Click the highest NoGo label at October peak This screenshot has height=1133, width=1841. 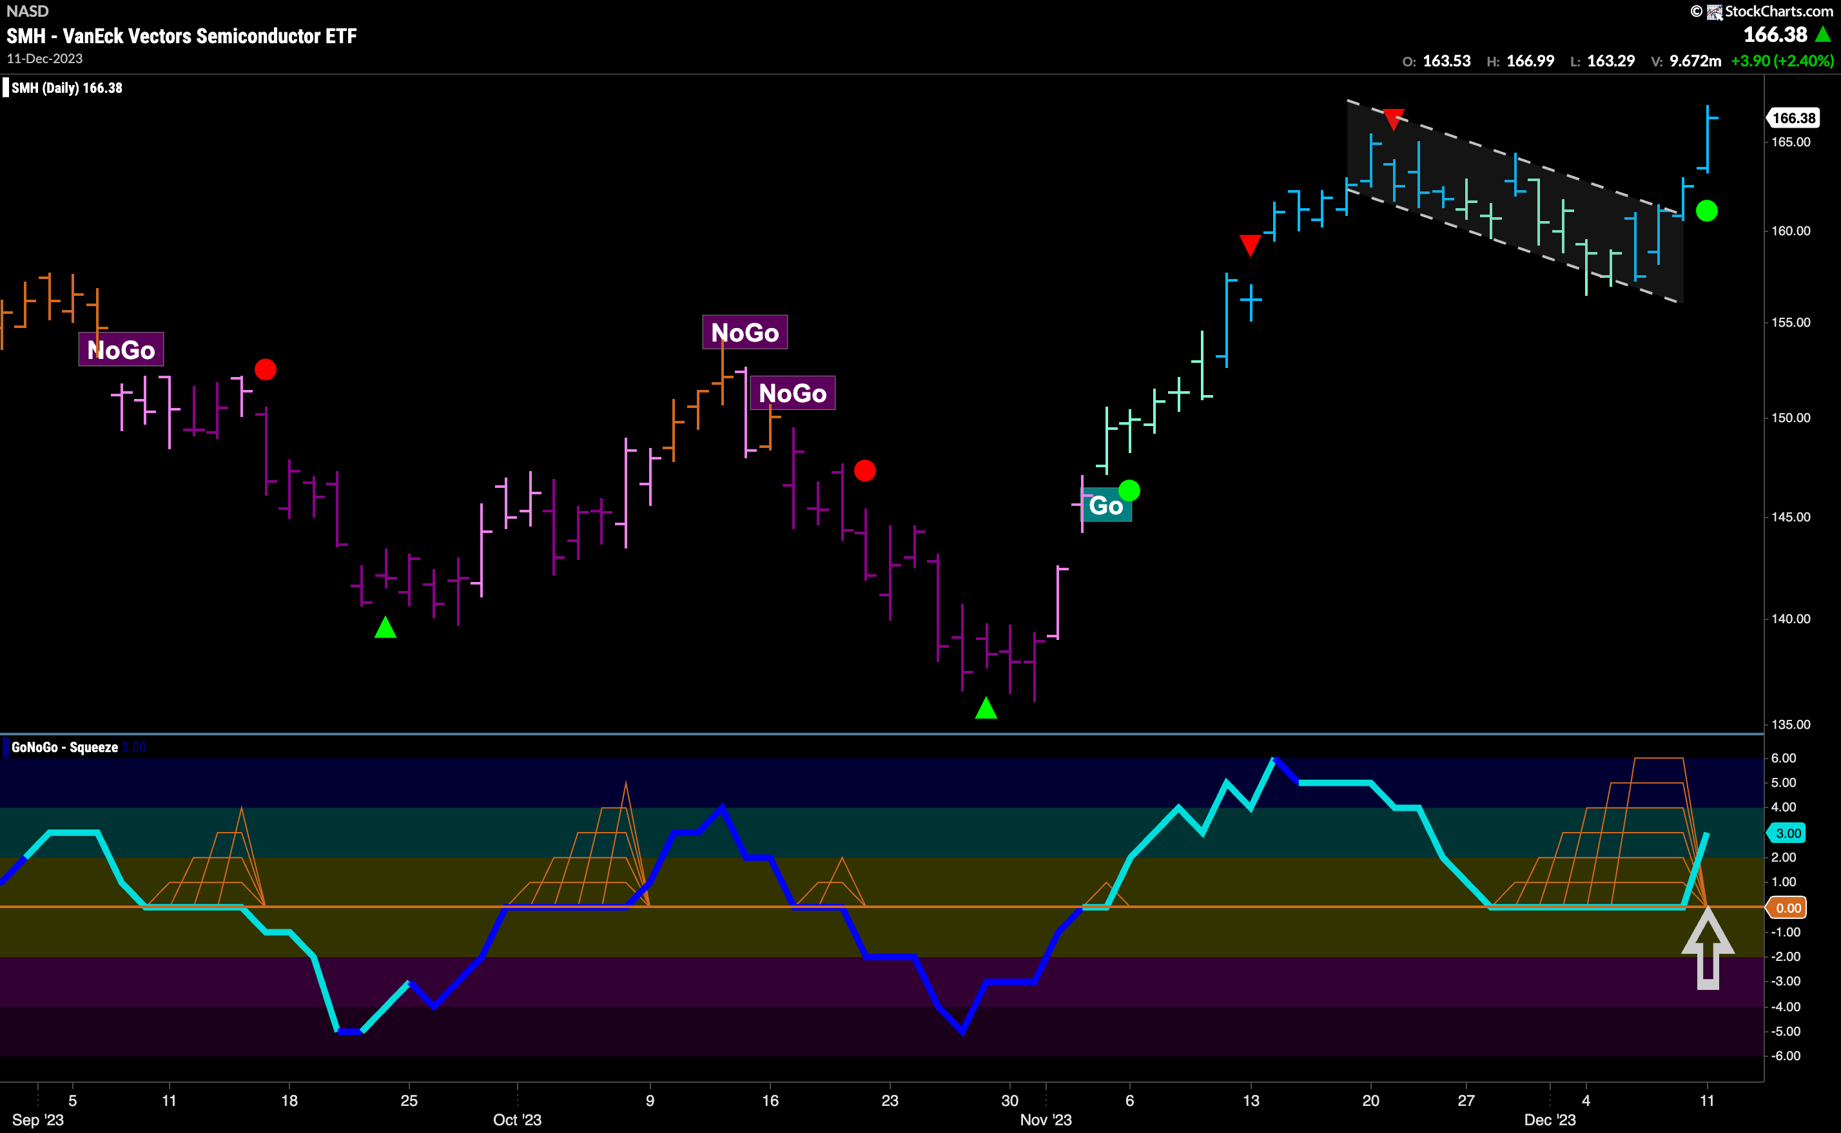tap(745, 332)
